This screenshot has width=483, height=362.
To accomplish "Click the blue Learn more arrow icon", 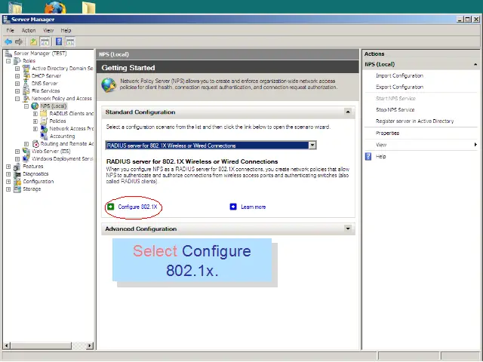I will (x=233, y=207).
